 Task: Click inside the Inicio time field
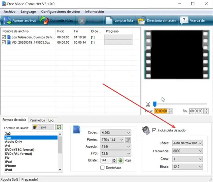pos(161,111)
